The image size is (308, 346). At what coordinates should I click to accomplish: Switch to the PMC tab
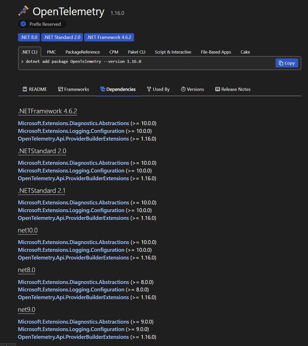click(52, 52)
